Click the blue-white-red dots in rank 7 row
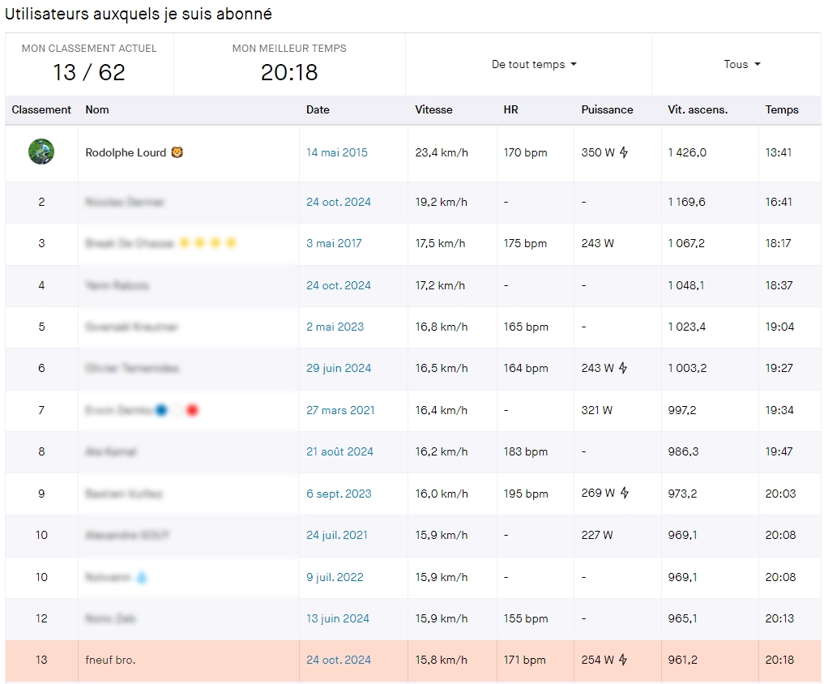Image resolution: width=824 pixels, height=684 pixels. click(177, 410)
